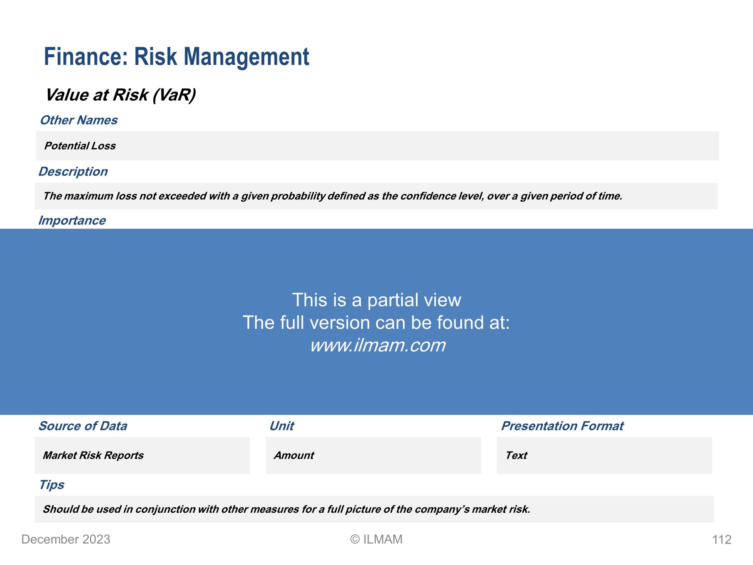Select the Description section heading
Screen dimensions: 753x565
pos(73,171)
